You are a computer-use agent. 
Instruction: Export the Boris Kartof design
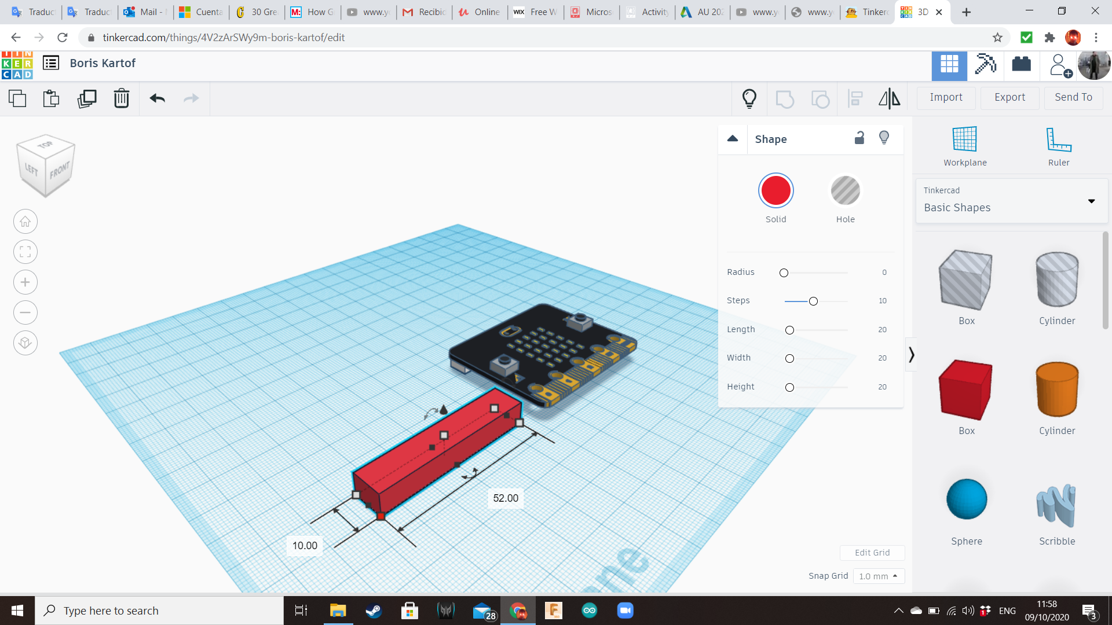pos(1009,97)
